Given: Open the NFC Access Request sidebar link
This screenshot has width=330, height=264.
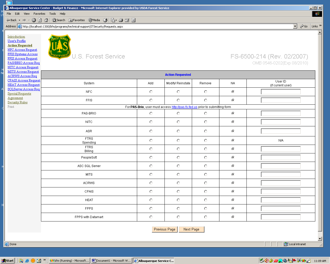Looking at the screenshot, I should pos(22,50).
